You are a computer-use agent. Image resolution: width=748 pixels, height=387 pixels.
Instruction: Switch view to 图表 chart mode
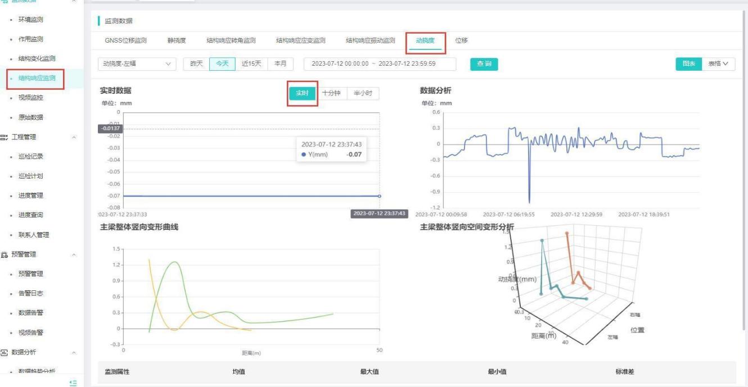[688, 64]
